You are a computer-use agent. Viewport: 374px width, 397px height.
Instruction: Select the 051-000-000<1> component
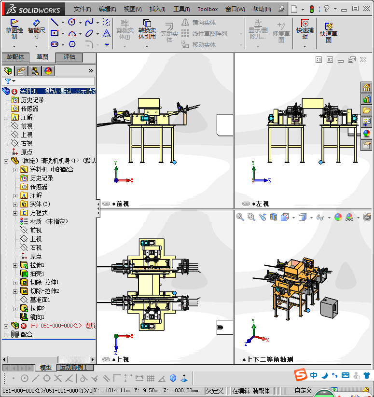53,326
